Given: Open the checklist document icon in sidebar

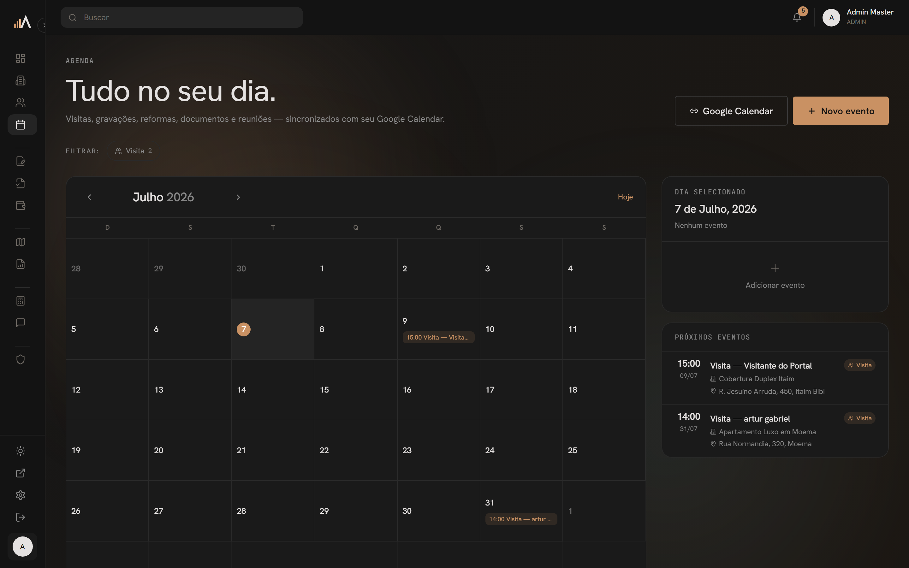Looking at the screenshot, I should coord(21,183).
